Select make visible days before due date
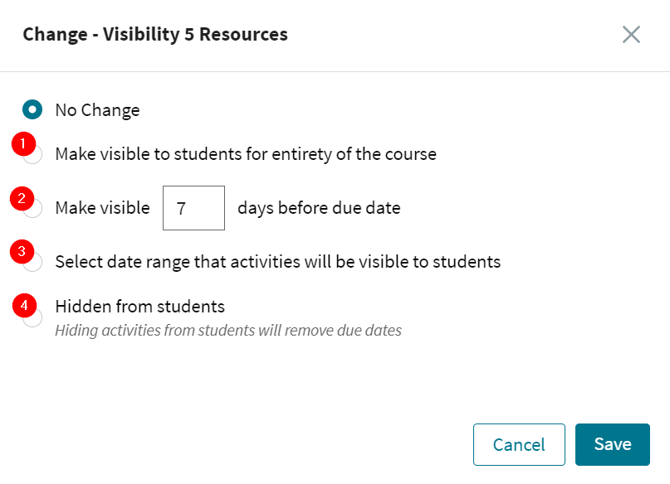 click(31, 208)
